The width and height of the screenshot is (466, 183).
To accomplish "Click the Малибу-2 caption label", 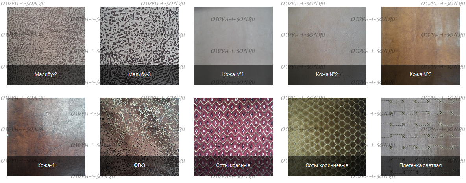I will (46, 74).
